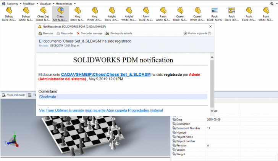Click the Date variable icon
Image resolution: width=278 pixels, height=161 pixels.
click(174, 120)
